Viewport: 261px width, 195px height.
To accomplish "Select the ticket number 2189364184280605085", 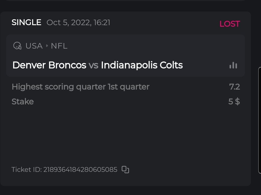I will coord(80,170).
